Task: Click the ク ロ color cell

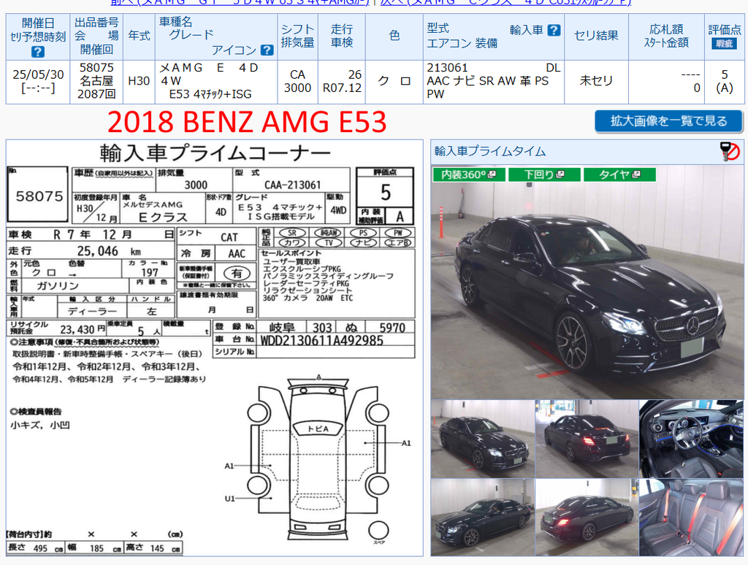Action: click(x=394, y=81)
